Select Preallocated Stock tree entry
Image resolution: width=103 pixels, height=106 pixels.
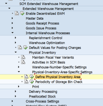click(x=42, y=96)
